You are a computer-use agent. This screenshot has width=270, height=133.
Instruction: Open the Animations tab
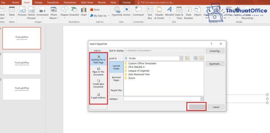click(x=70, y=2)
